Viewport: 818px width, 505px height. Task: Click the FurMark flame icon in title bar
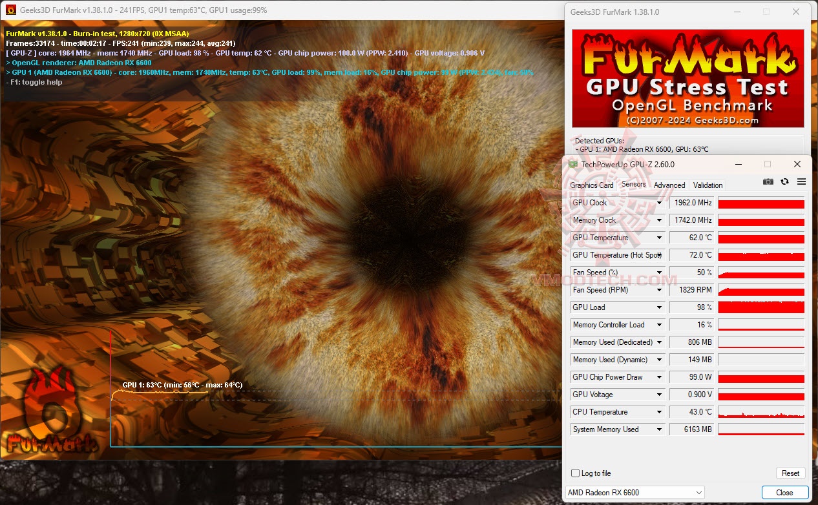(x=10, y=10)
